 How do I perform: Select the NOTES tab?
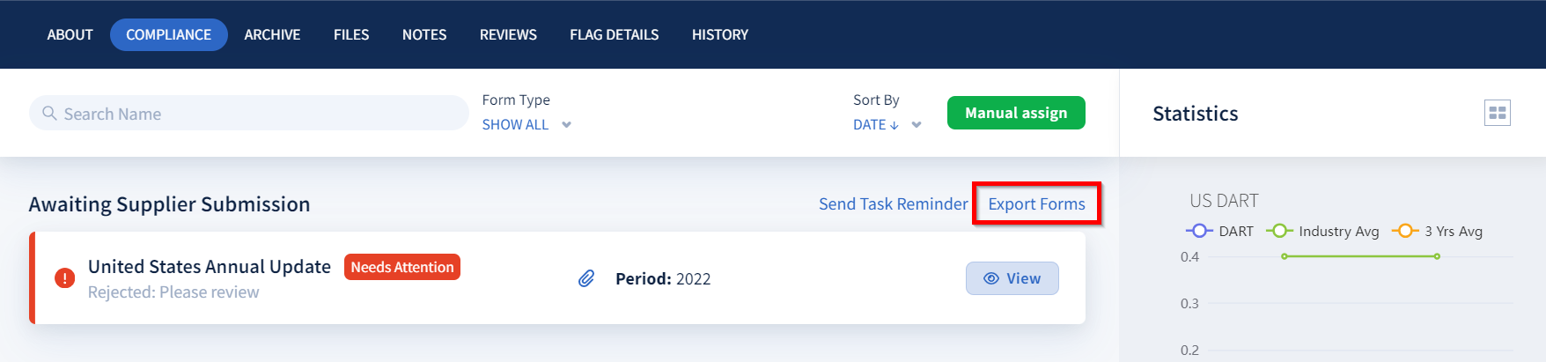pos(424,34)
